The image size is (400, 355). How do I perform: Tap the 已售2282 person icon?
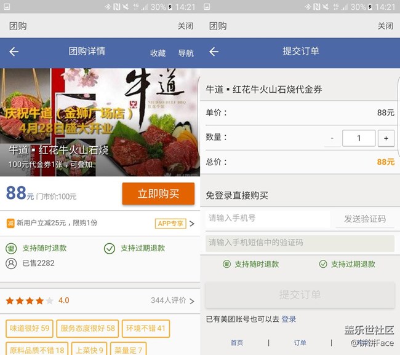[10, 263]
